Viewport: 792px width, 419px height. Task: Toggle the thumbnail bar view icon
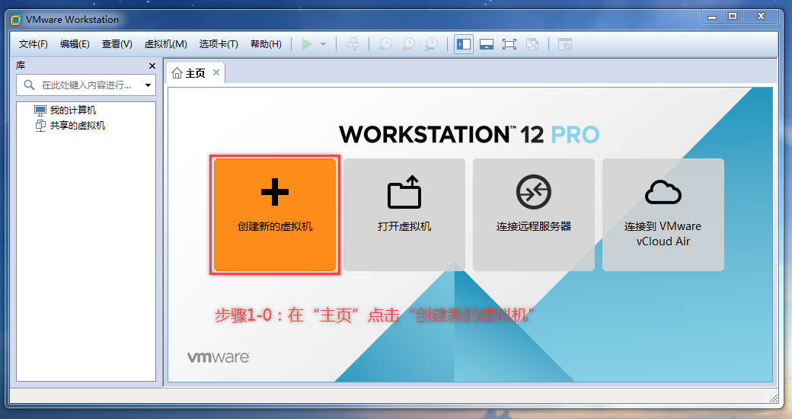487,44
